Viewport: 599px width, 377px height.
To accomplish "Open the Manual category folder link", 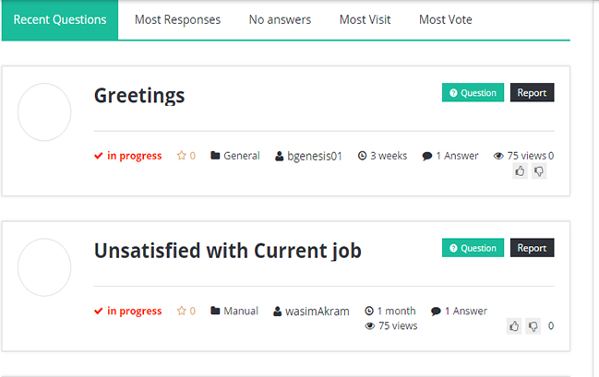I will coord(234,311).
